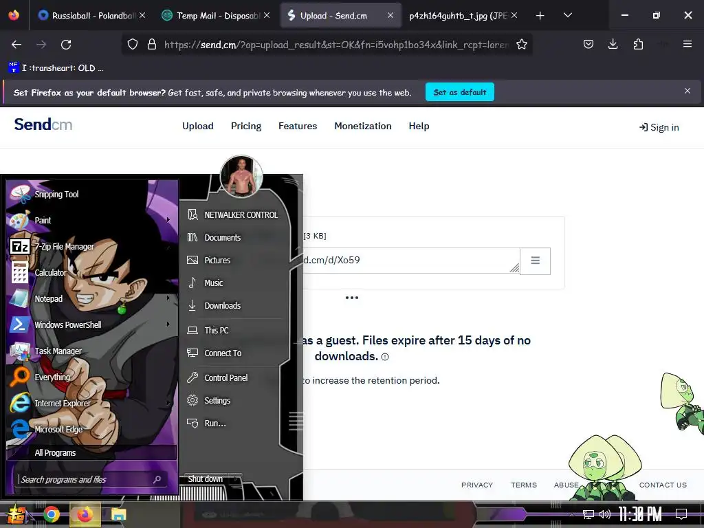Switch to Temp Mail tab
Viewport: 704px width, 528px height.
[216, 15]
